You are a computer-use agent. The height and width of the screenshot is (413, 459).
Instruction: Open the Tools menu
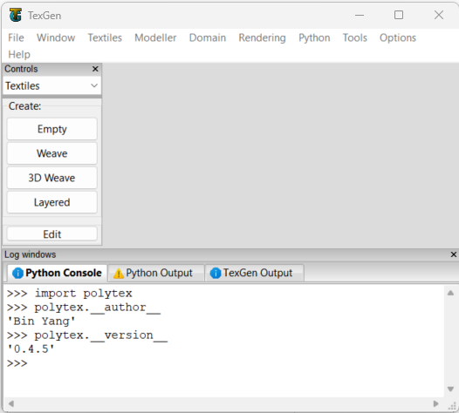(x=355, y=37)
